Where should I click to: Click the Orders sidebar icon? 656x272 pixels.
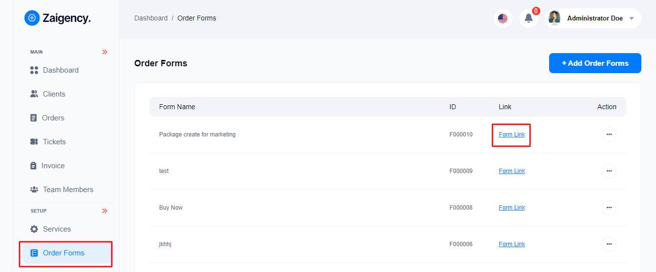coord(34,118)
